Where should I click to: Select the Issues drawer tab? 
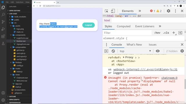point(153,44)
